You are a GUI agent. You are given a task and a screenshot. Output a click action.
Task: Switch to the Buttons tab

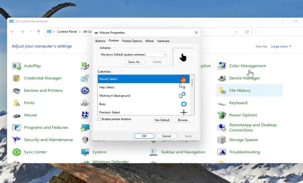click(100, 41)
